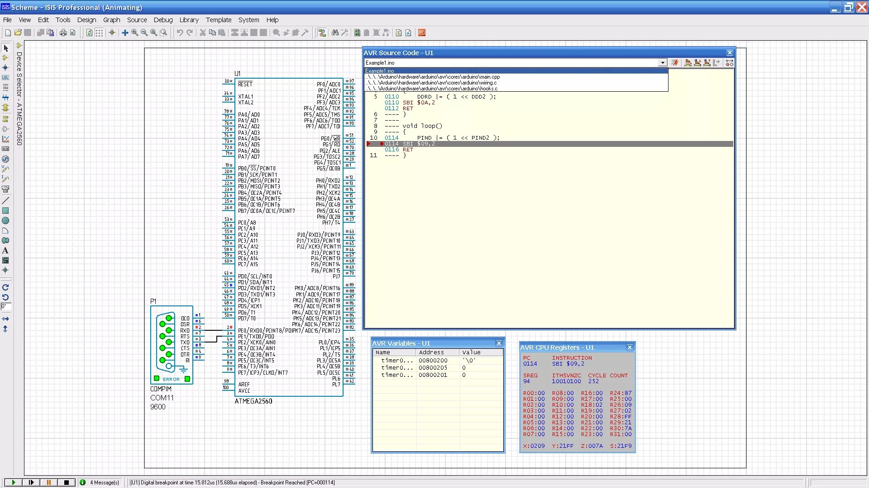869x488 pixels.
Task: Click the Step simulation button
Action: (x=31, y=483)
